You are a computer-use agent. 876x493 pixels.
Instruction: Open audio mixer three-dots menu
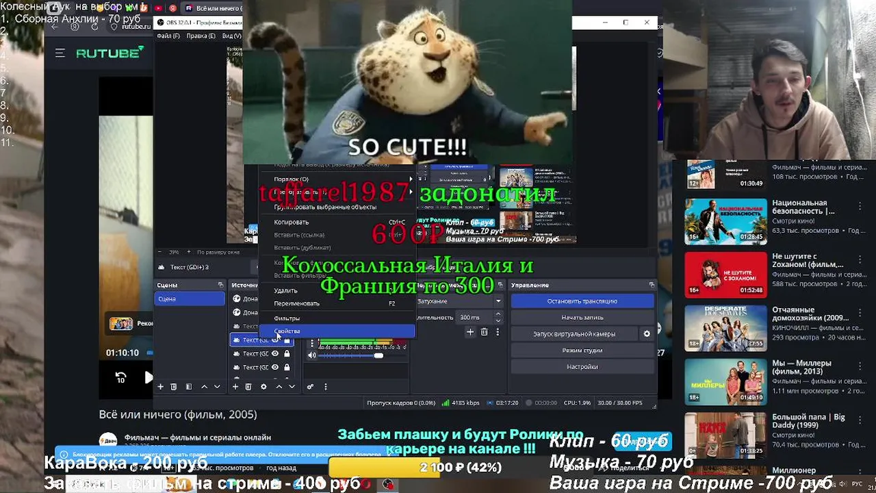(325, 387)
